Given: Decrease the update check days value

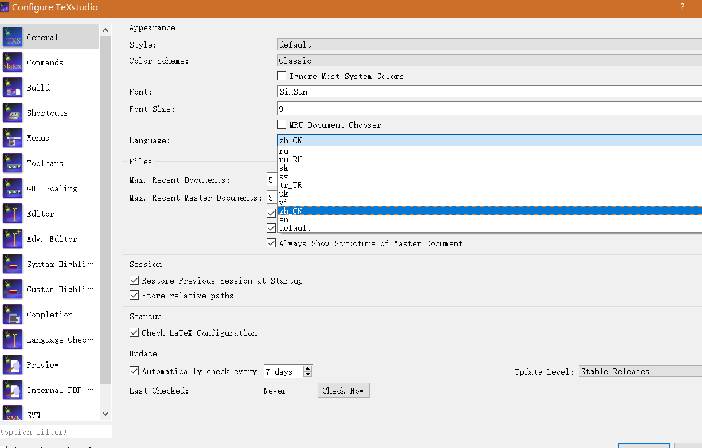Looking at the screenshot, I should tap(308, 375).
